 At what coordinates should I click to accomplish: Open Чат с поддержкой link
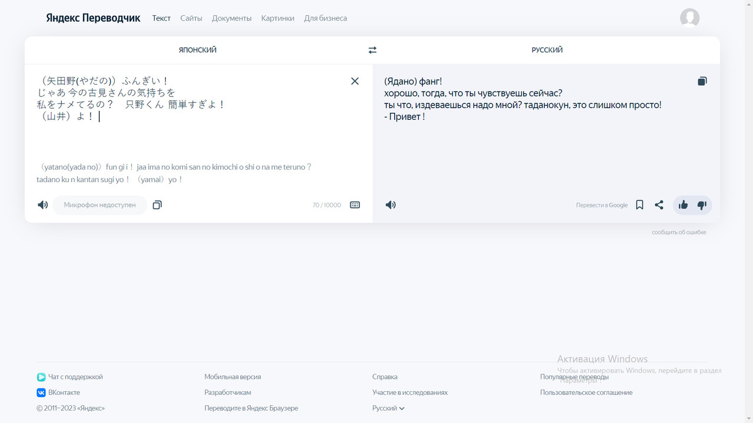point(75,377)
